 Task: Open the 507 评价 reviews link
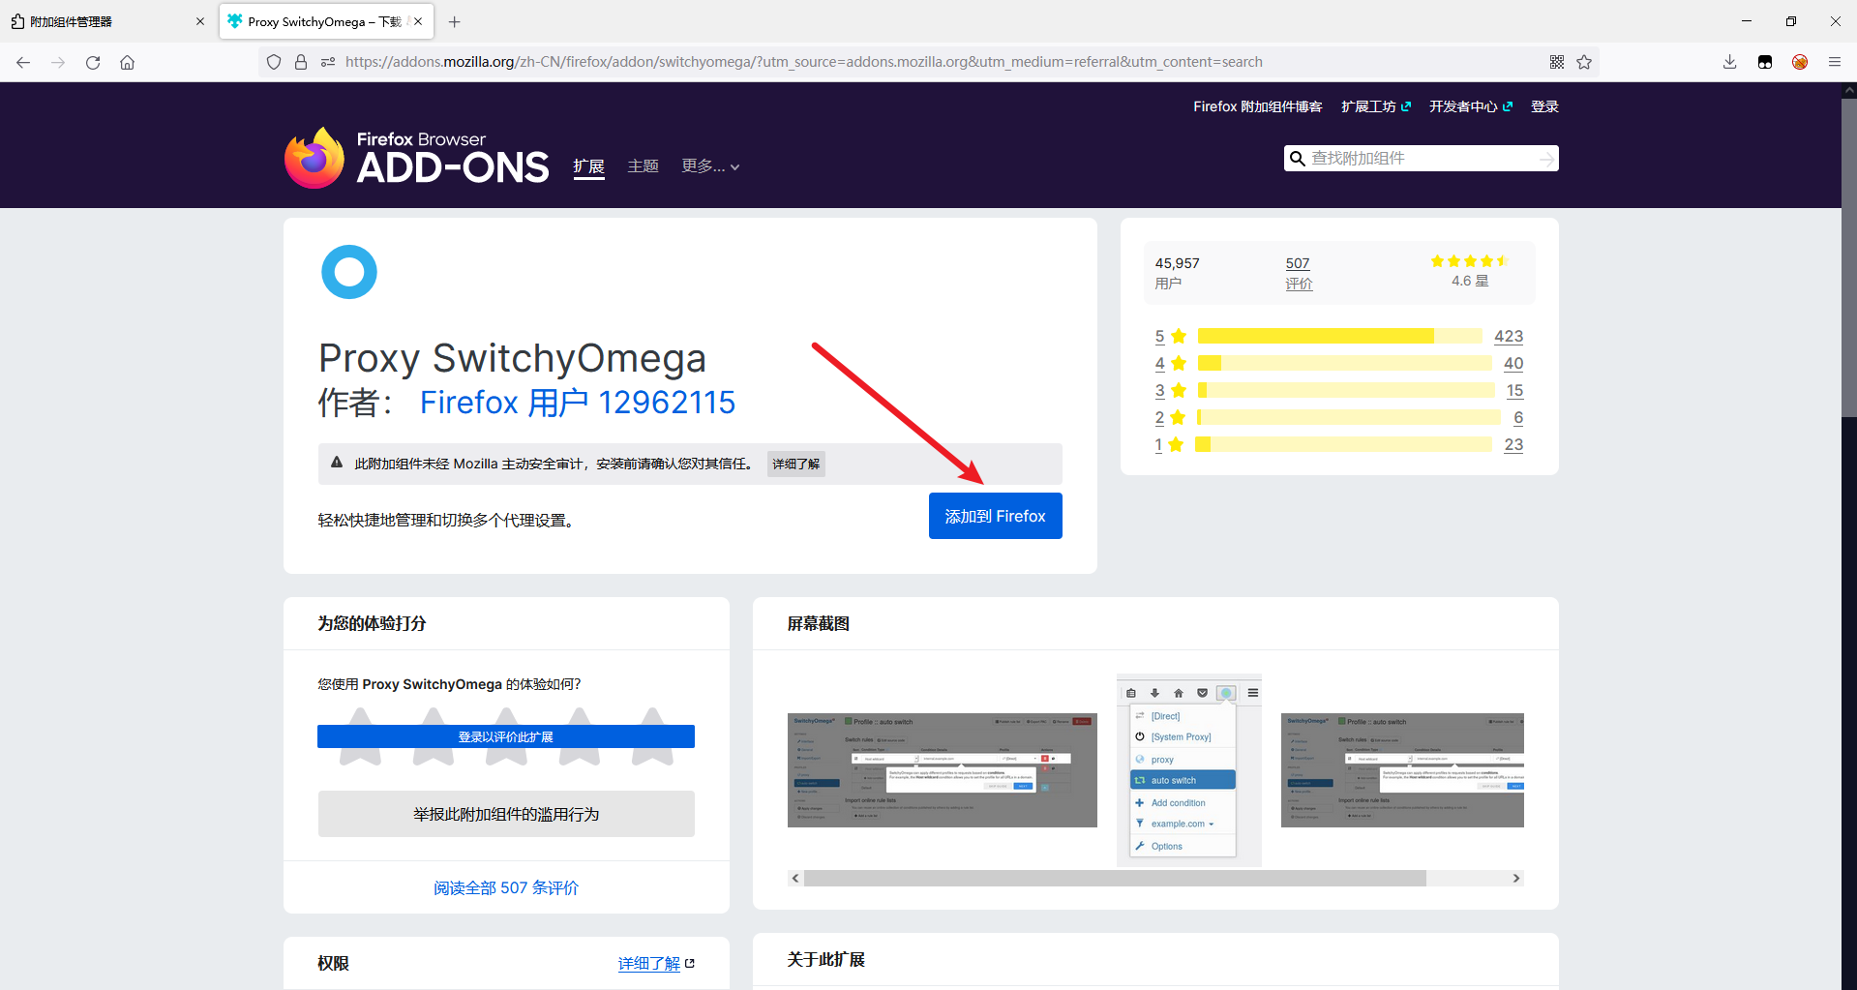(1299, 273)
